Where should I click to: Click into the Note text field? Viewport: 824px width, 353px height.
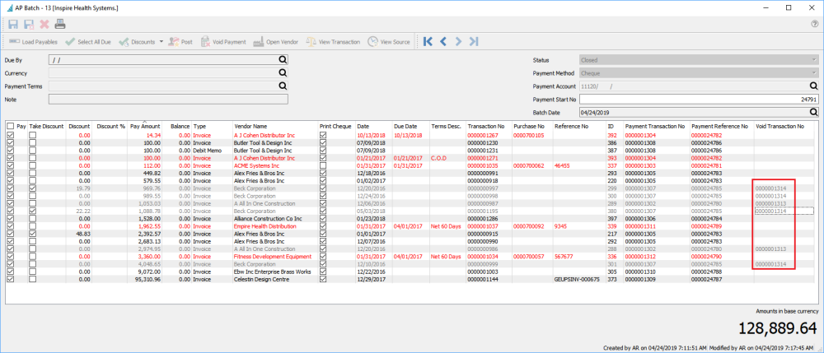click(168, 99)
